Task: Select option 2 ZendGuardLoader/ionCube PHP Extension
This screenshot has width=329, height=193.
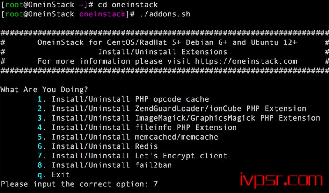Action: coord(171,108)
